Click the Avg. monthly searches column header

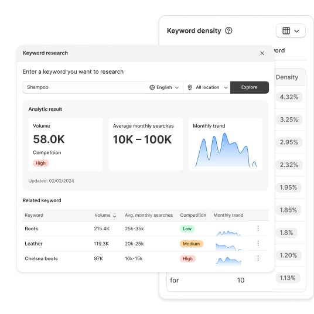click(x=149, y=215)
